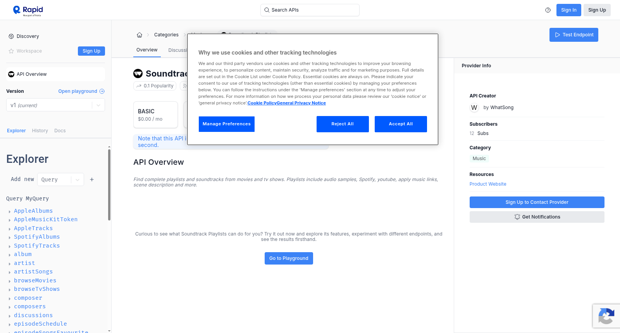This screenshot has width=620, height=333.
Task: Switch to the History tab
Action: click(x=40, y=131)
